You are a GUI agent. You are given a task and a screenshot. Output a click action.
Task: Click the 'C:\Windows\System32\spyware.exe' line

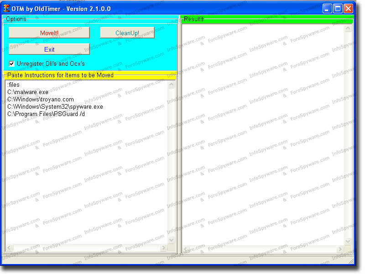pyautogui.click(x=55, y=106)
